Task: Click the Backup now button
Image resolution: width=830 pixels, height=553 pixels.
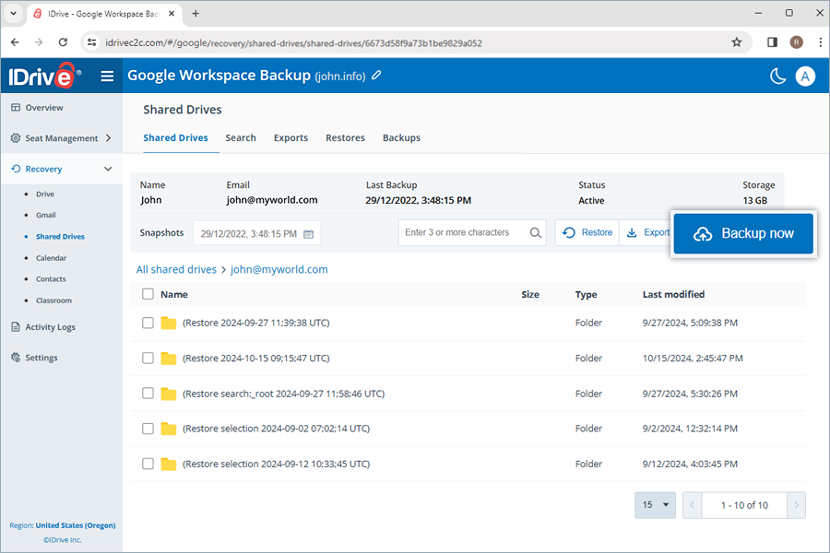Action: click(743, 233)
